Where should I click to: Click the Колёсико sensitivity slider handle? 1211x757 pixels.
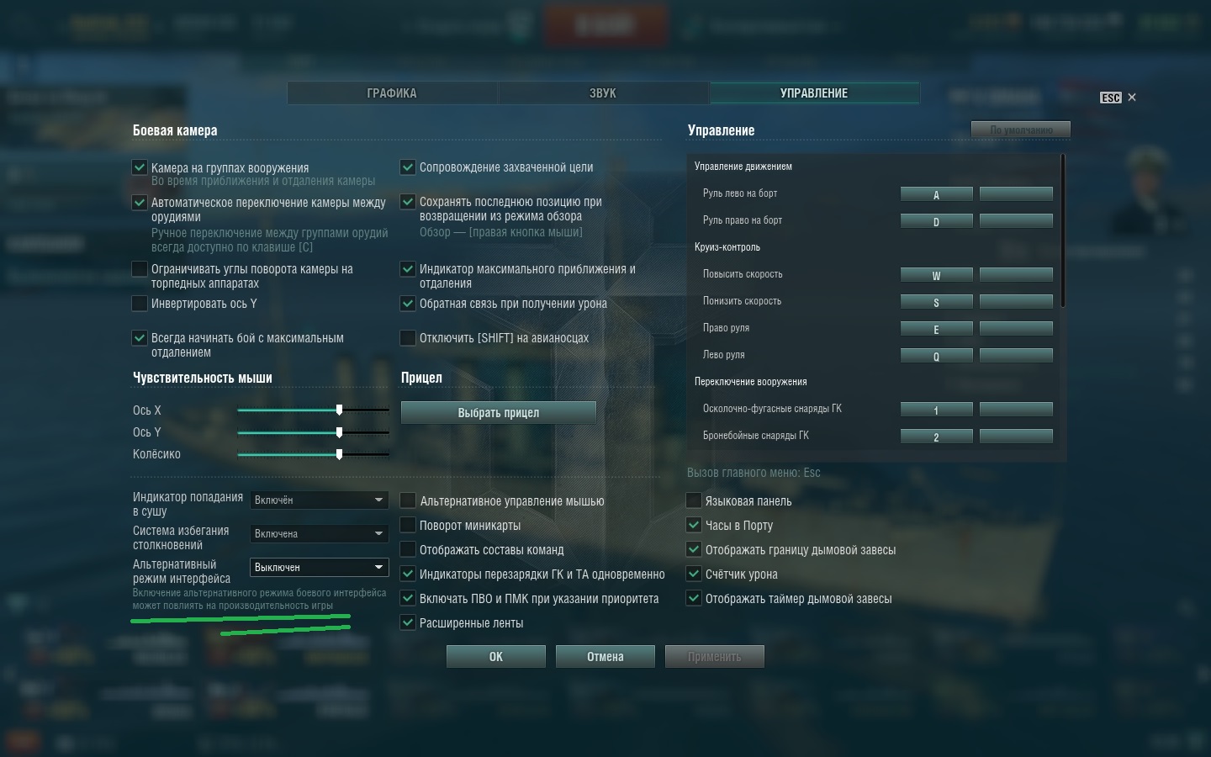point(339,453)
